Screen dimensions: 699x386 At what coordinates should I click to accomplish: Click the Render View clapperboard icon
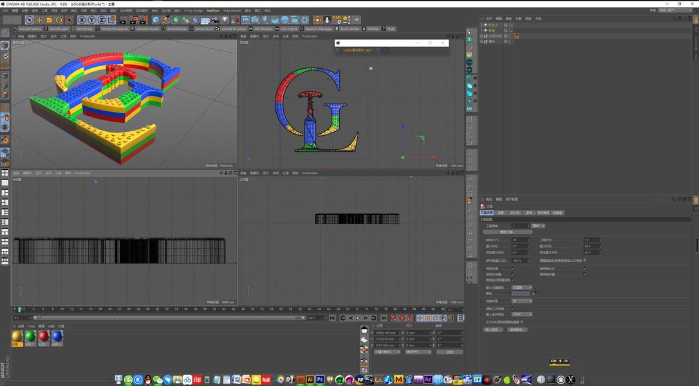coord(123,19)
